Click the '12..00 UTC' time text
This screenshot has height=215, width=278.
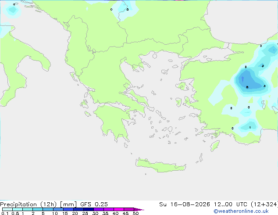tap(231, 204)
